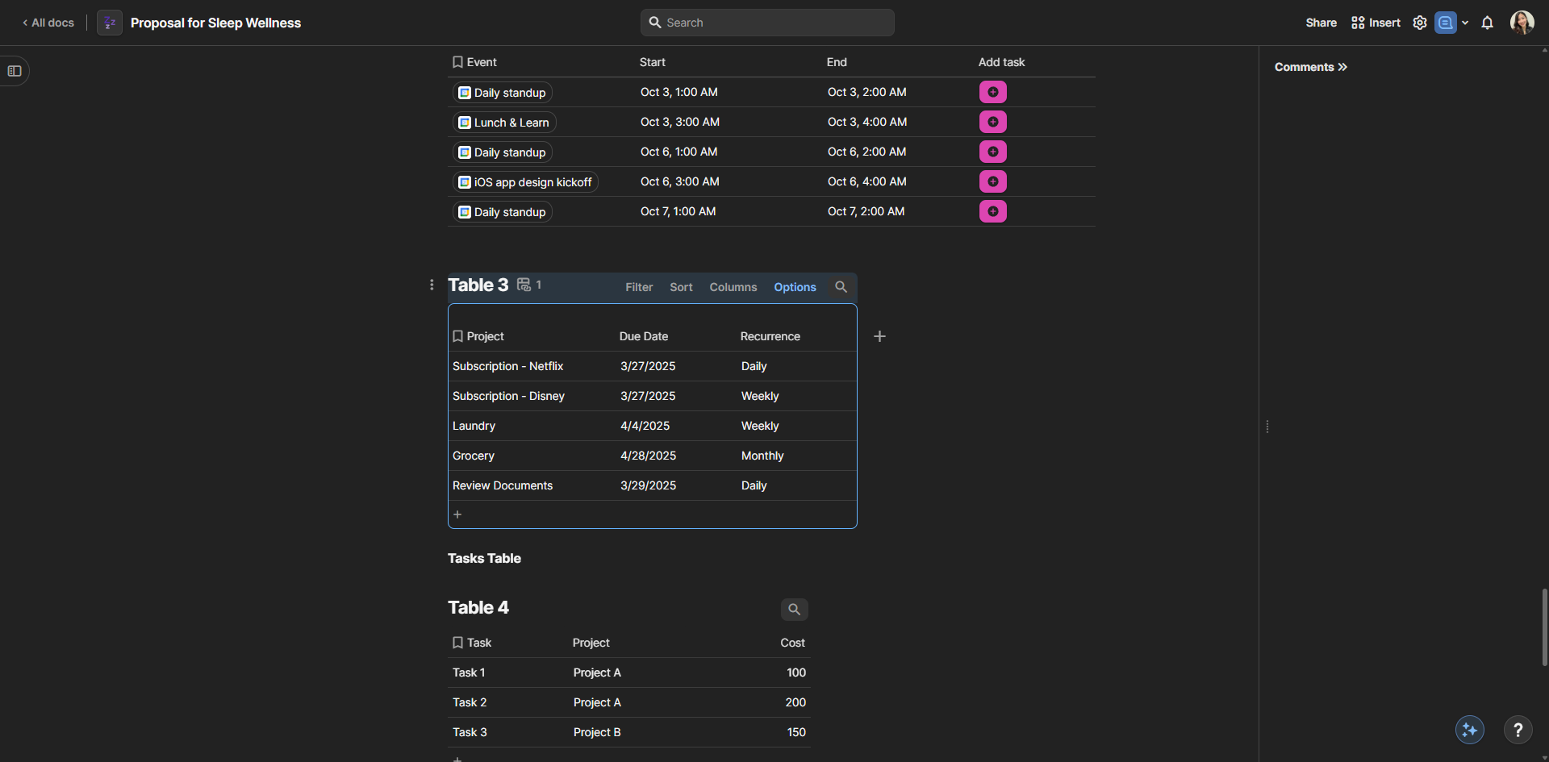Open the settings gear icon

pos(1420,23)
